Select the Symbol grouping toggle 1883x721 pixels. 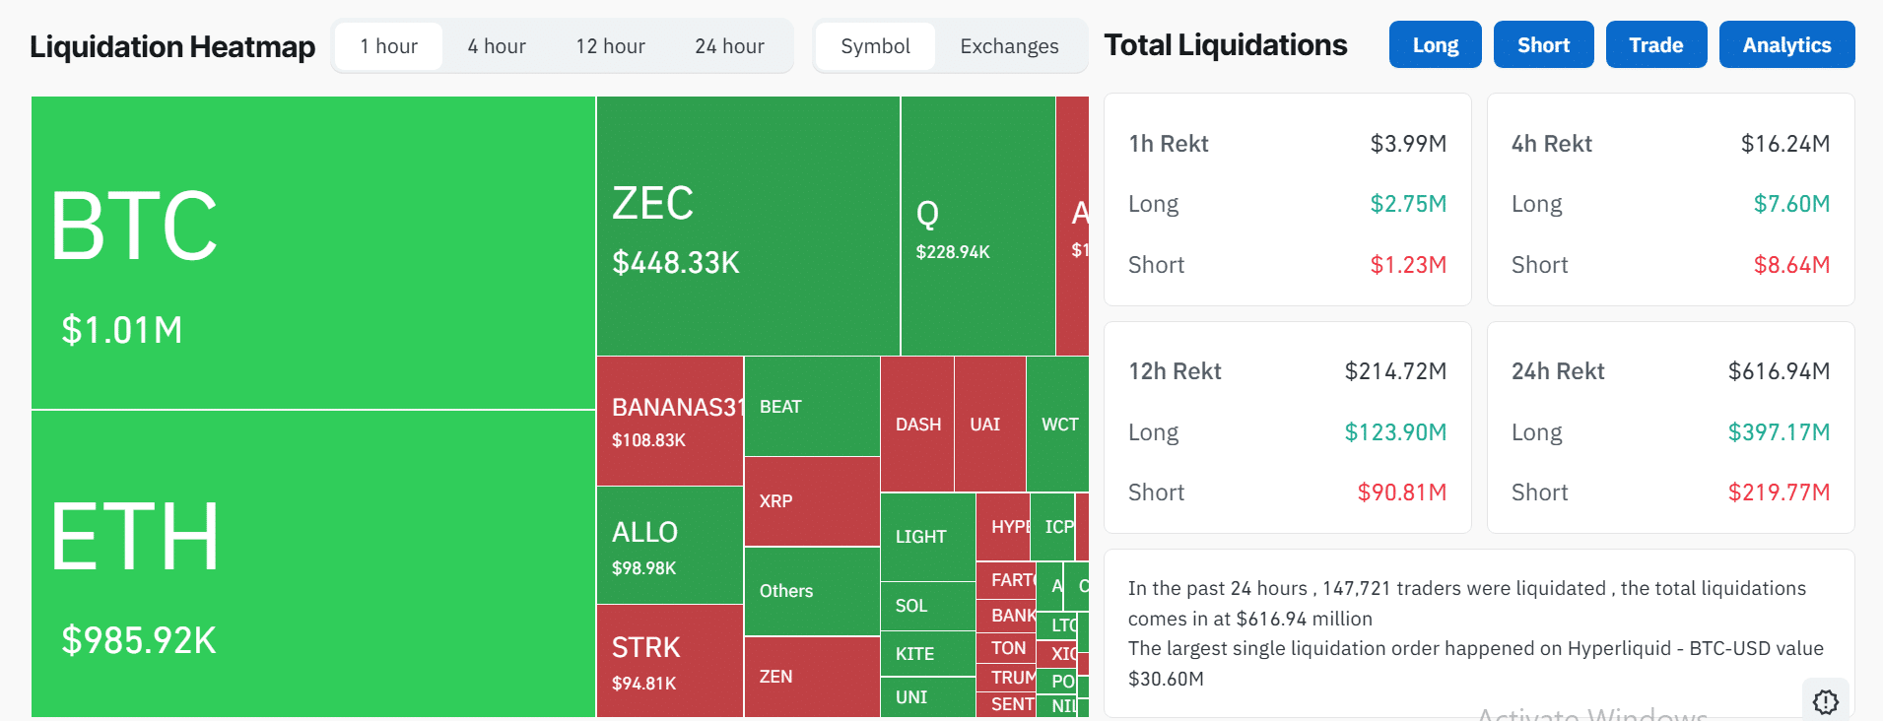click(x=875, y=45)
